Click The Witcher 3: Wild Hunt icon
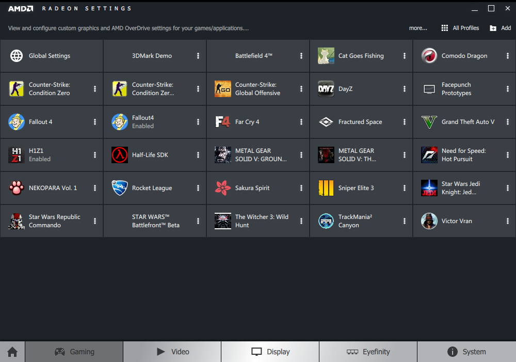Image resolution: width=516 pixels, height=362 pixels. point(223,221)
